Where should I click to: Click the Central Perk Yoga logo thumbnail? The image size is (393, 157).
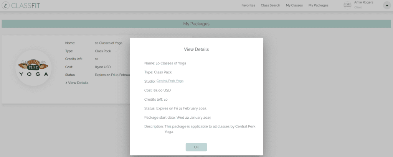click(x=33, y=68)
